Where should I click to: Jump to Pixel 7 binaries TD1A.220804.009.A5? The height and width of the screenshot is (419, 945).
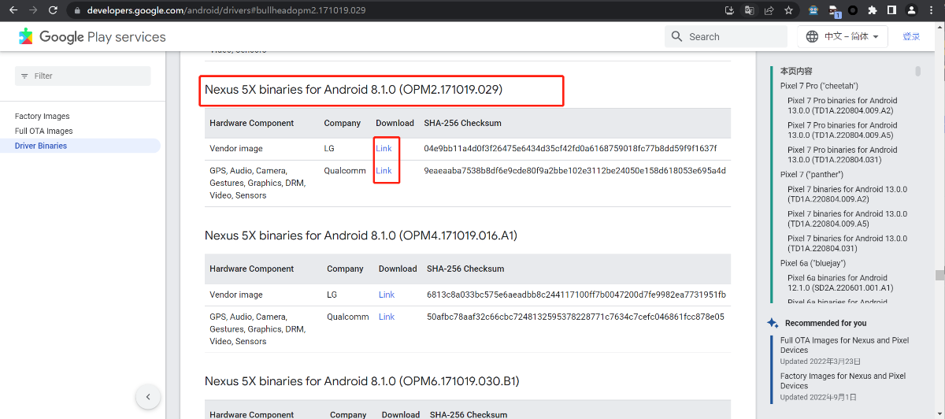pyautogui.click(x=847, y=219)
